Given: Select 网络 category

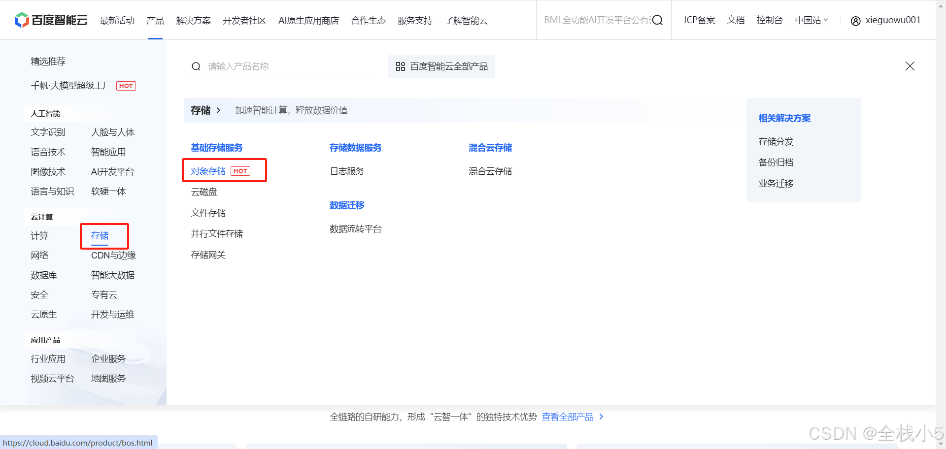Looking at the screenshot, I should [39, 256].
